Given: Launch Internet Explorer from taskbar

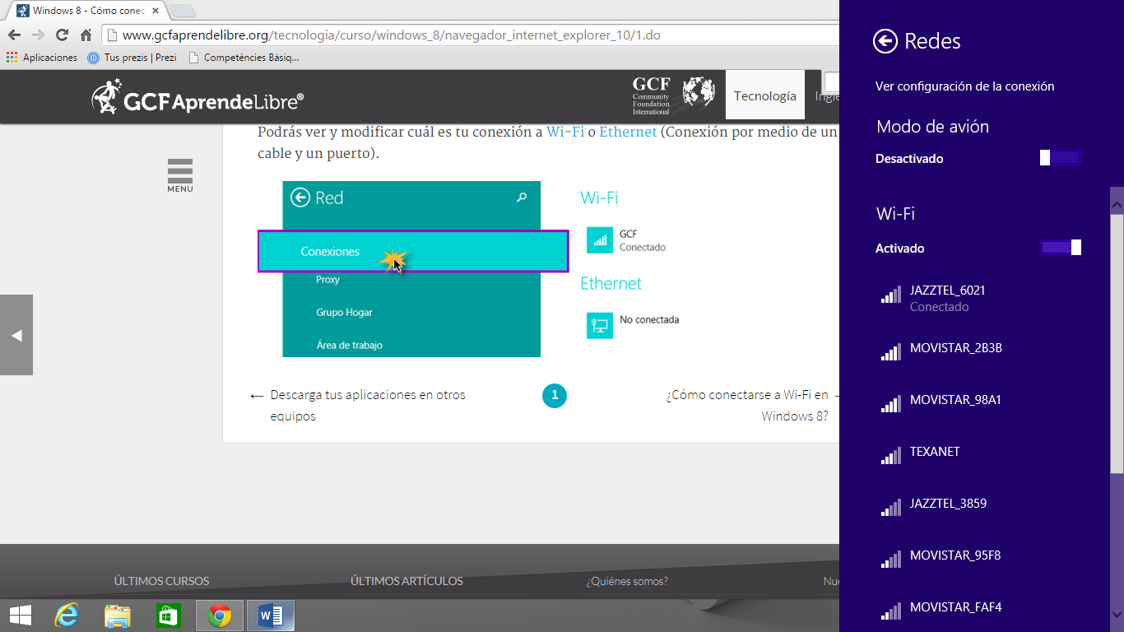Looking at the screenshot, I should click(x=67, y=616).
